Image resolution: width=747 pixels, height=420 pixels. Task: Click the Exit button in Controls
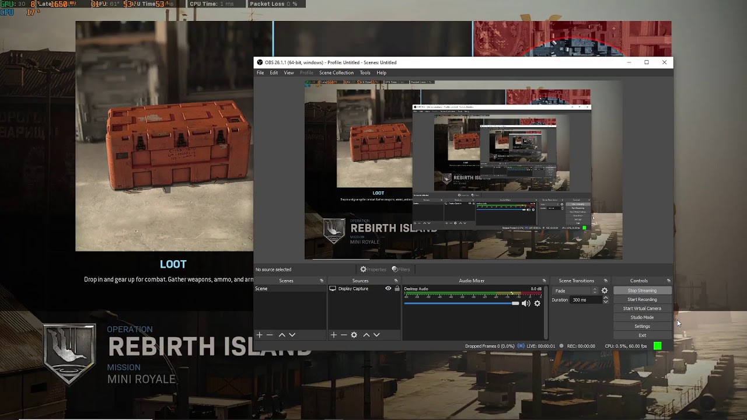(642, 335)
